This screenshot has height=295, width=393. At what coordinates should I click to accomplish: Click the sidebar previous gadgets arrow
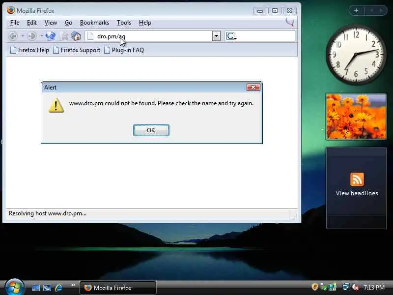(x=372, y=10)
